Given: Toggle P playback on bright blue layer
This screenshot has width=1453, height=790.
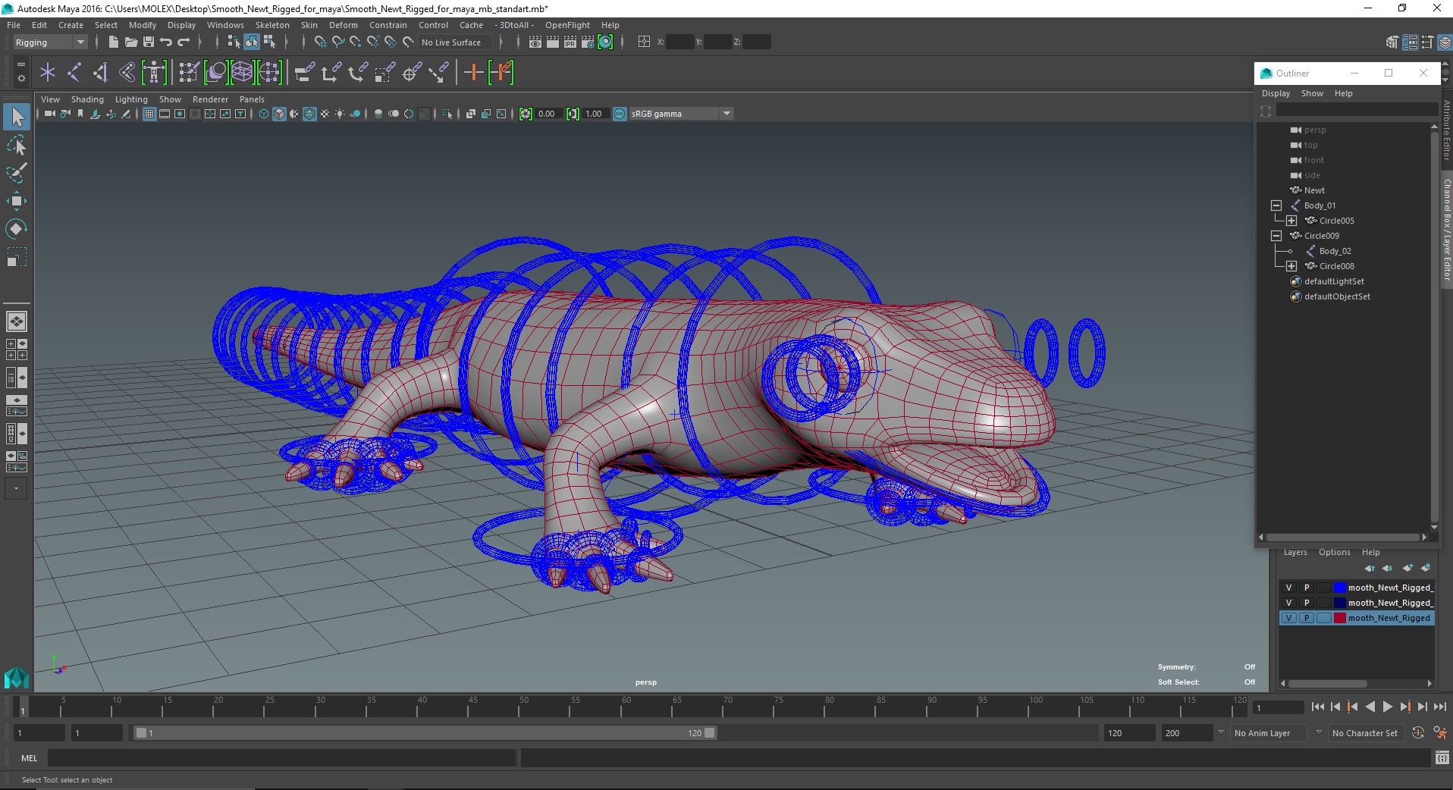Looking at the screenshot, I should point(1307,588).
